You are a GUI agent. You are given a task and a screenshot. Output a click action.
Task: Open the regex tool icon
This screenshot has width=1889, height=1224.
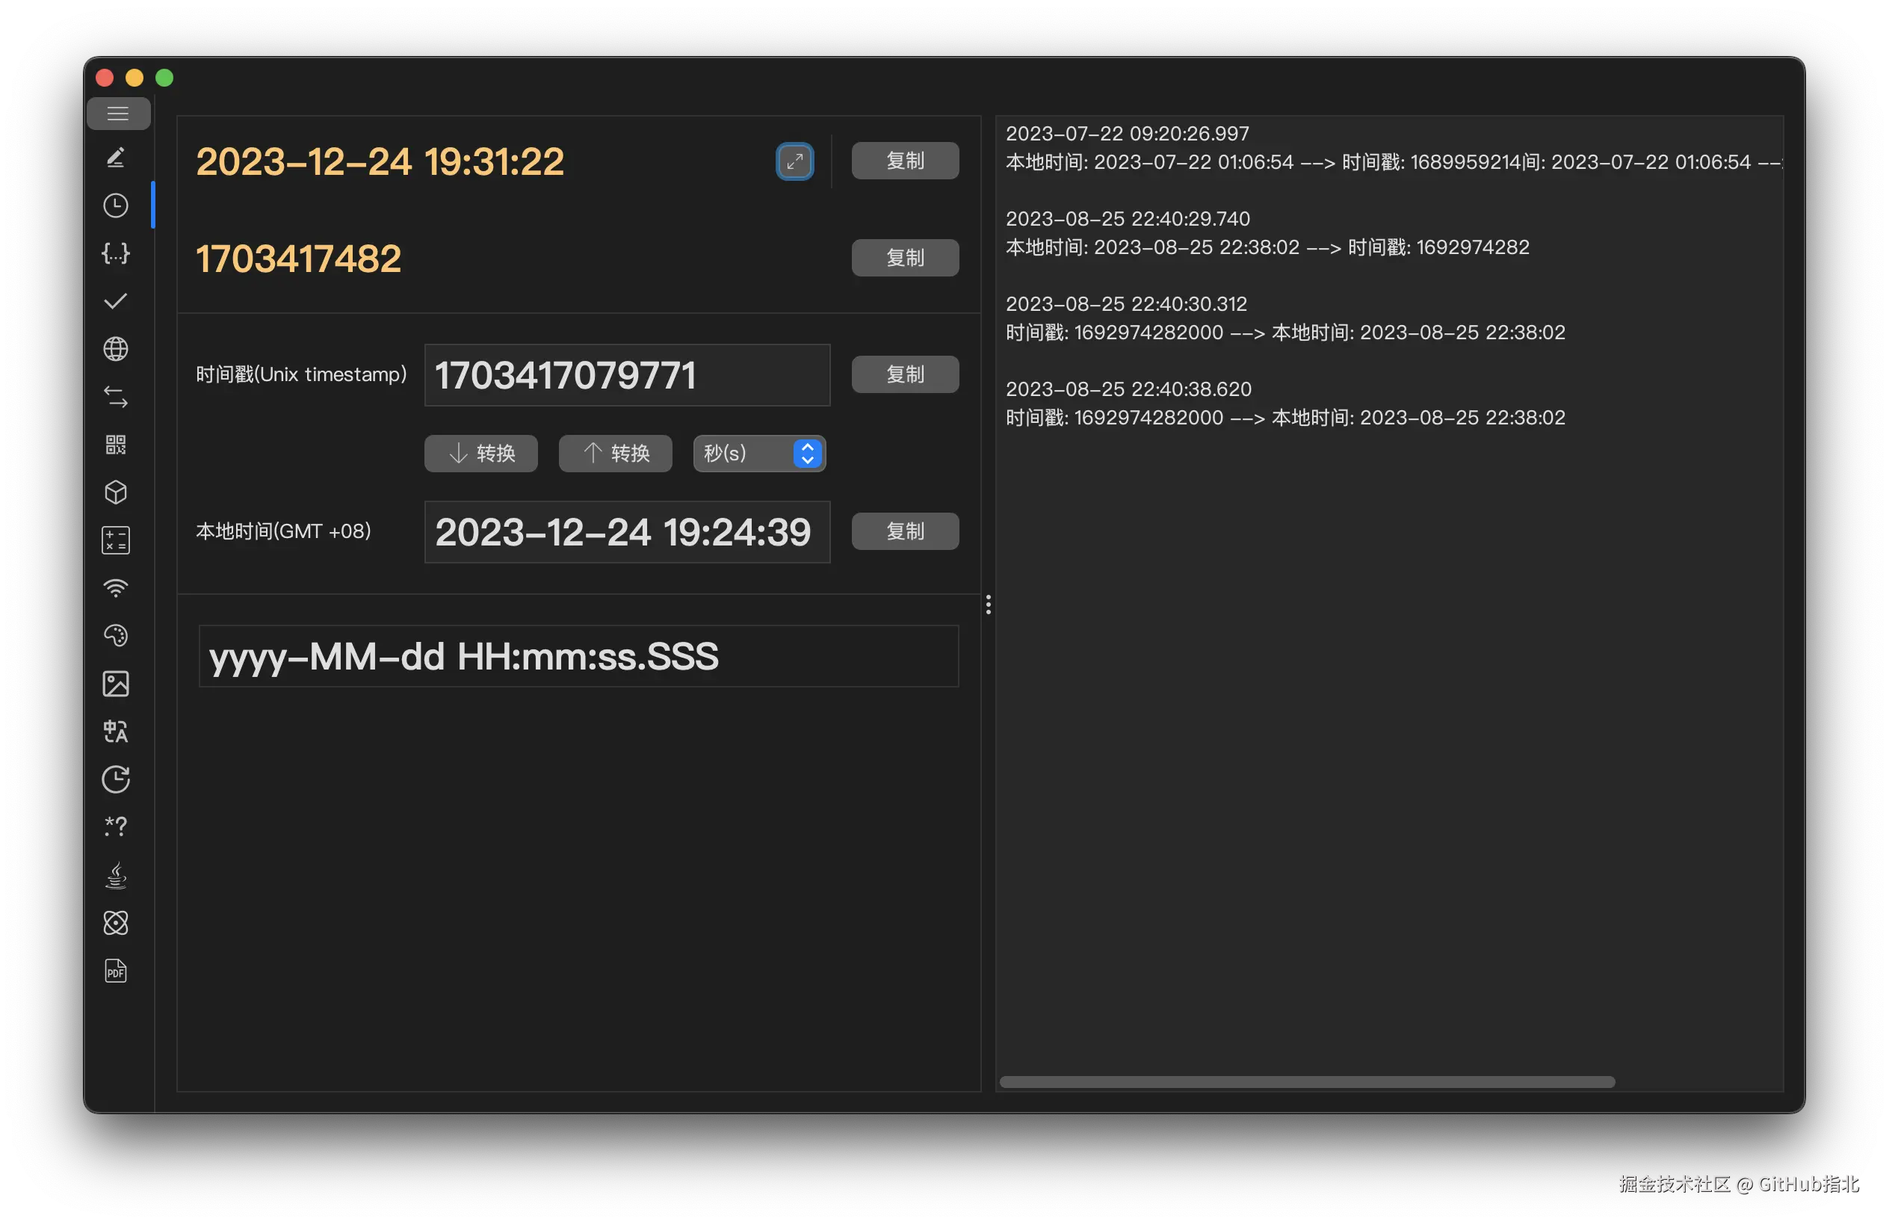(116, 827)
